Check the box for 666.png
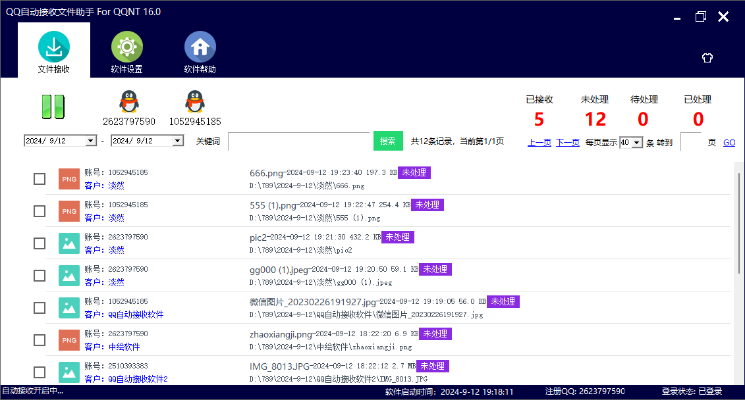This screenshot has width=745, height=400. pos(40,179)
